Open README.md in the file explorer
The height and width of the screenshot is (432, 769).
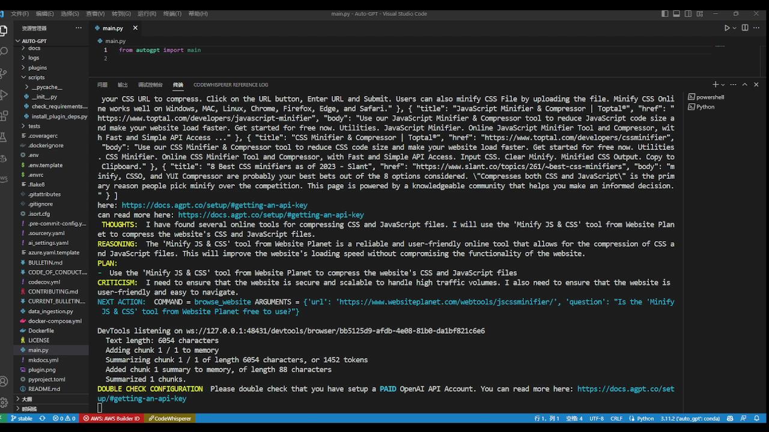click(51, 389)
